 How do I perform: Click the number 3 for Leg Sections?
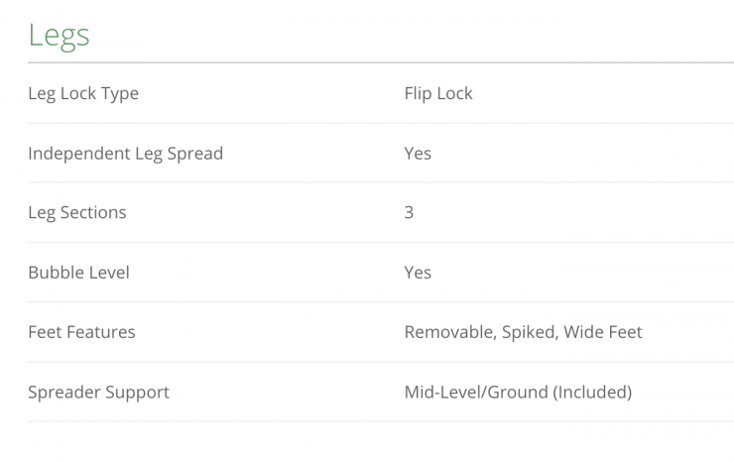(409, 213)
